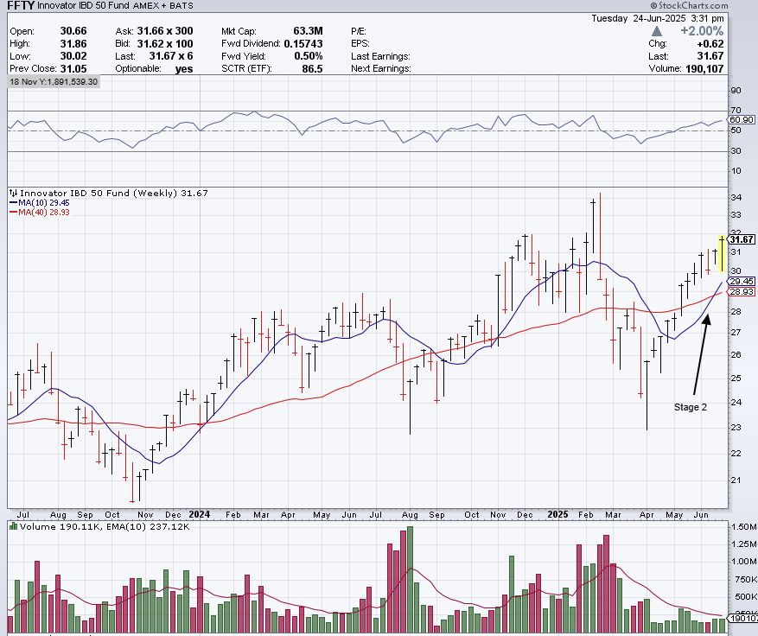758x636 pixels.
Task: Click the EPS label
Action: pyautogui.click(x=360, y=43)
